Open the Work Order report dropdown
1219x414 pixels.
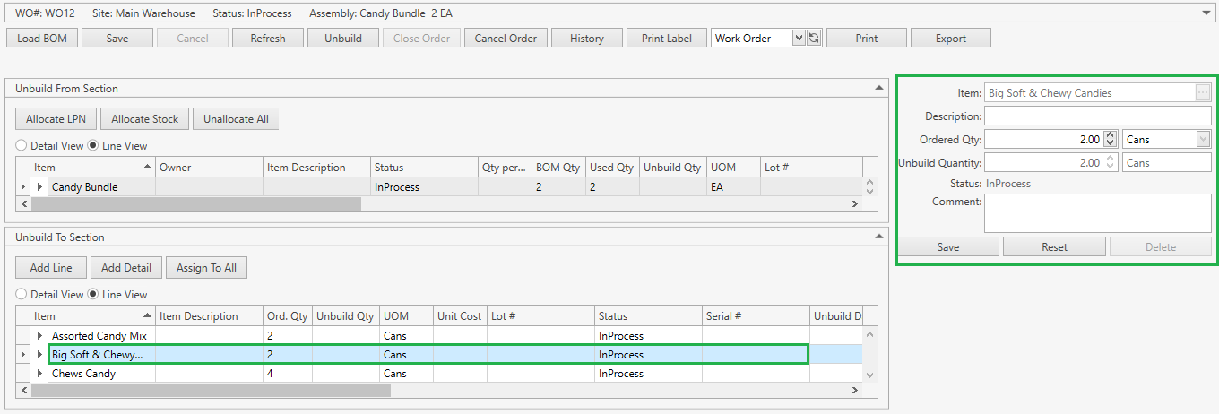(x=799, y=39)
